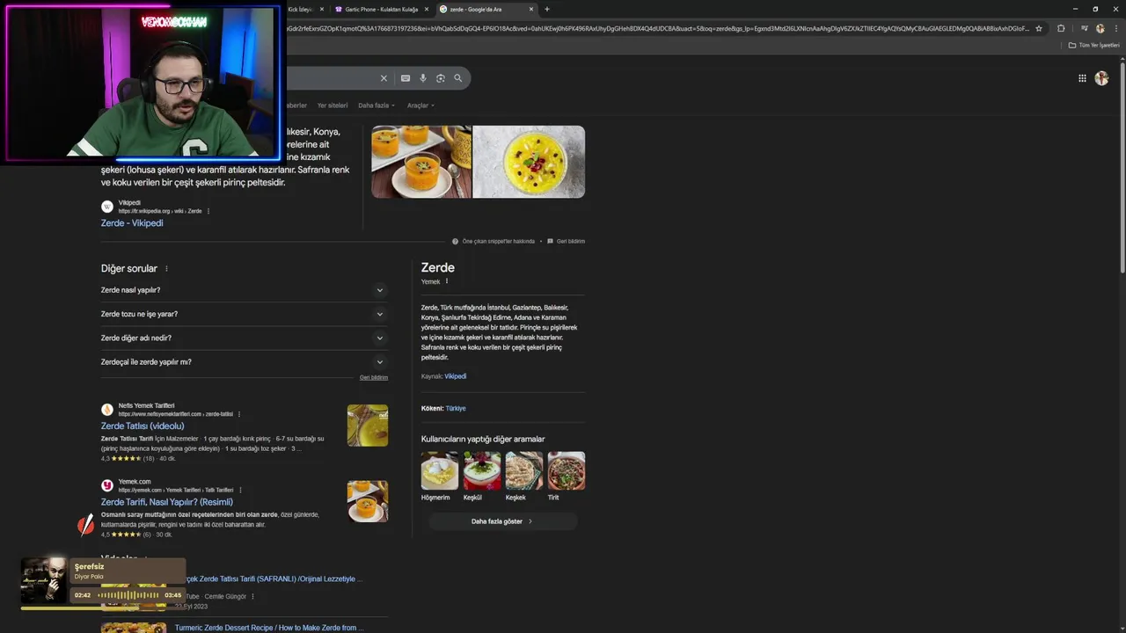Open the Zerde - Vikipedi link

click(132, 223)
